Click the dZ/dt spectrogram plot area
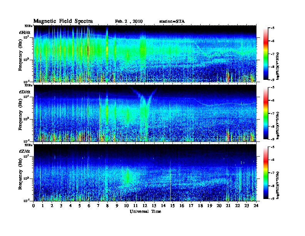Screen dimensions: 305x236 point(145,172)
